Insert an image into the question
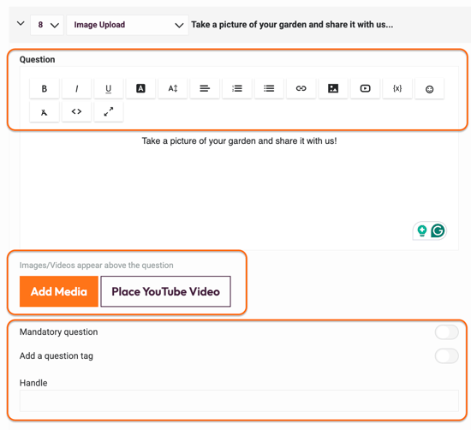This screenshot has height=430, width=471. (x=333, y=88)
